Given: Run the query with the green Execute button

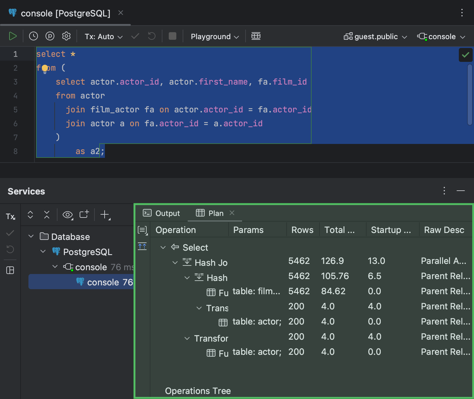Looking at the screenshot, I should (x=13, y=36).
